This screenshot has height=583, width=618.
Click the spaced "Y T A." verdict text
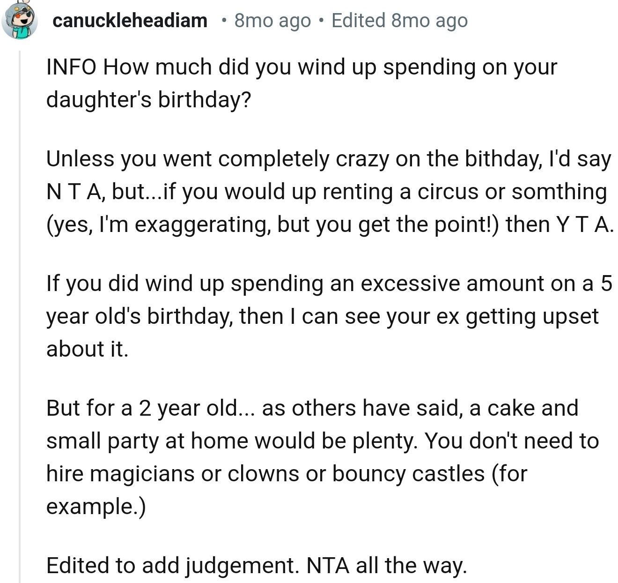[x=584, y=224]
